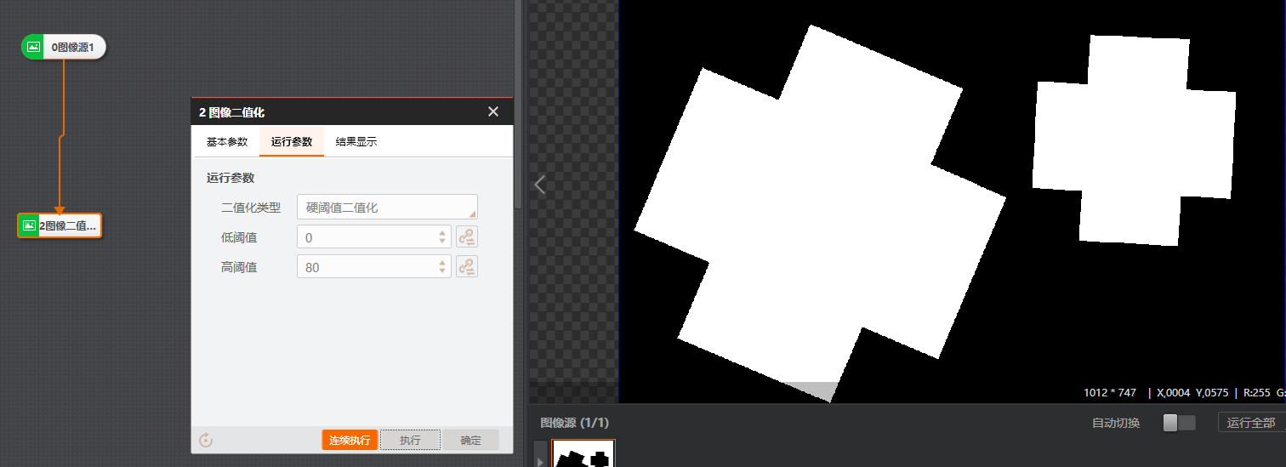
Task: Select the image source thumbnail
Action: tap(583, 454)
